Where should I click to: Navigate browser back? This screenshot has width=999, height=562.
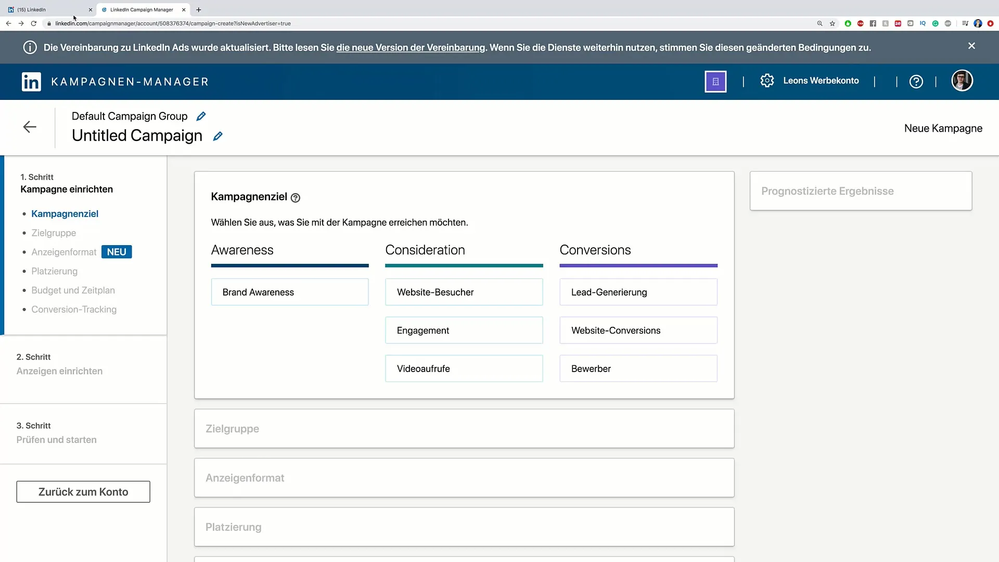click(x=8, y=23)
